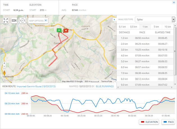Image resolution: width=177 pixels, height=129 pixels.
Task: Expand the top-right summary arrow
Action: click(174, 3)
